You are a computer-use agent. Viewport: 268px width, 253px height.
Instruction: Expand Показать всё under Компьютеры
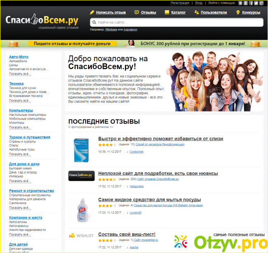click(x=19, y=127)
